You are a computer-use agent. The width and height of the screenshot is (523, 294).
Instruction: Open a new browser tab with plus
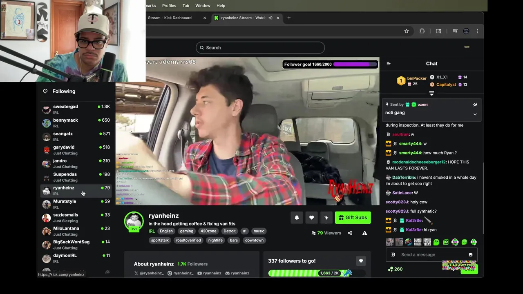coord(289,18)
